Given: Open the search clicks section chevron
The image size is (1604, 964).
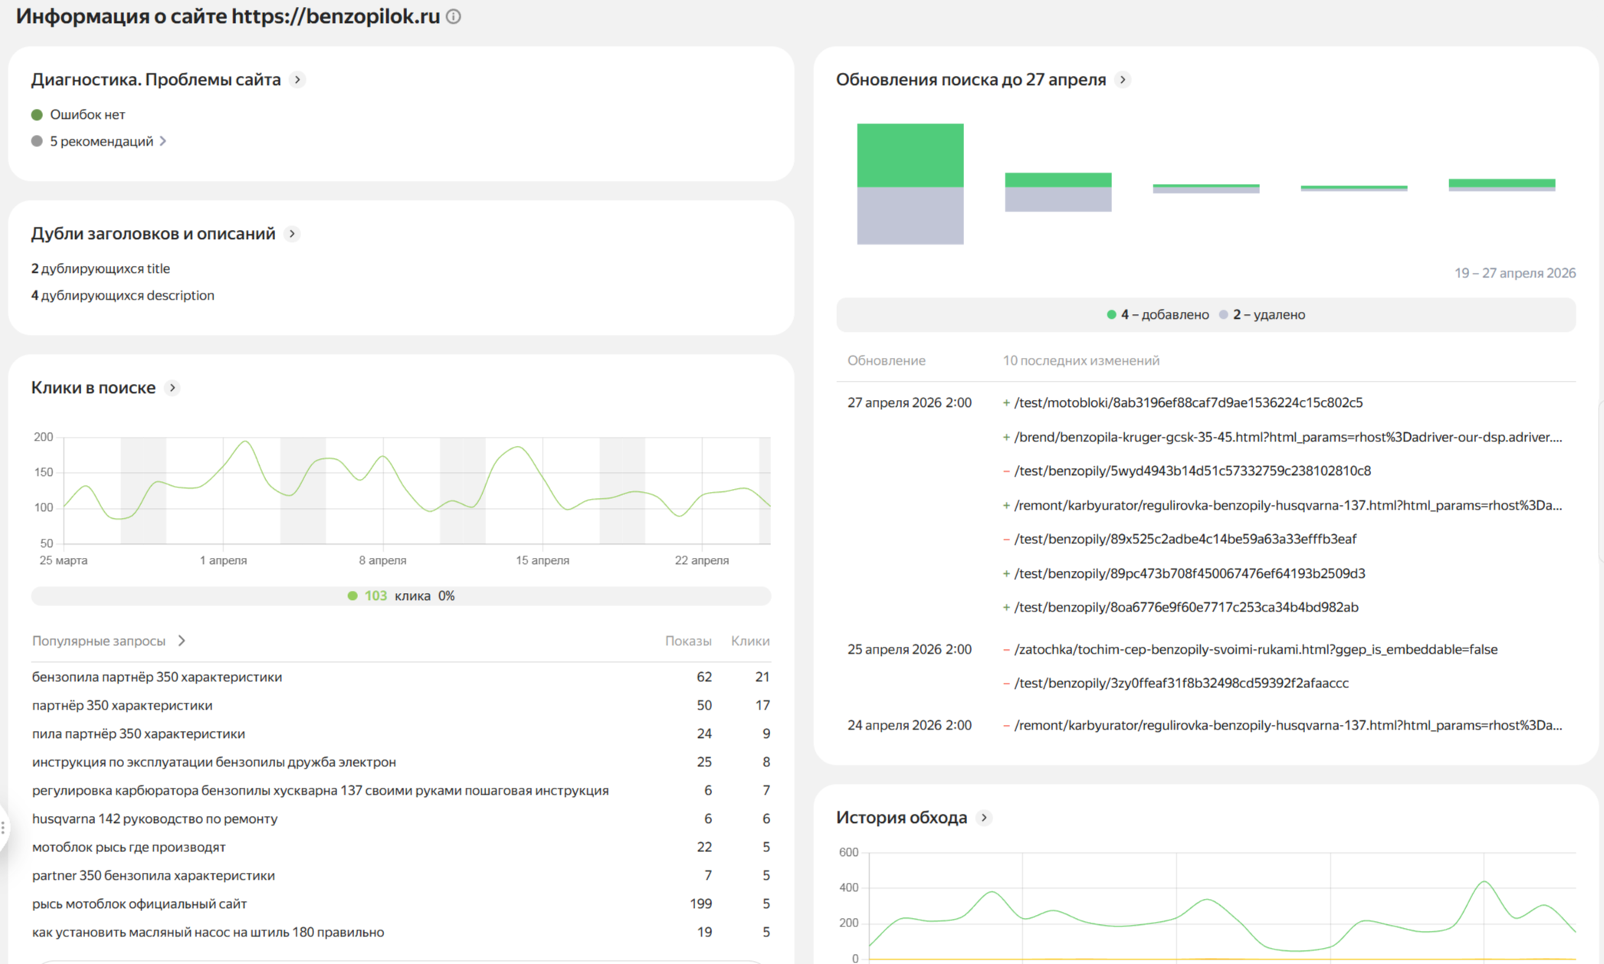Looking at the screenshot, I should [173, 388].
